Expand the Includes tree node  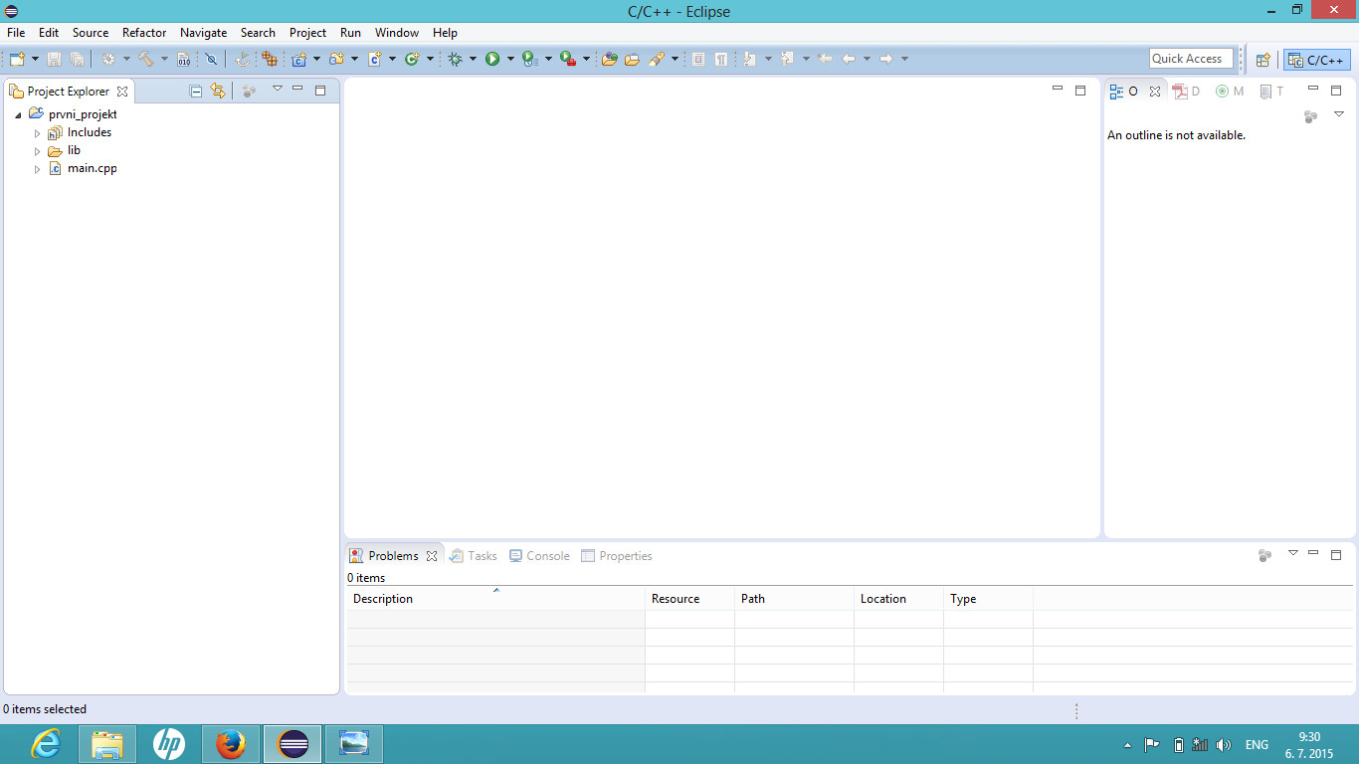[x=38, y=133]
